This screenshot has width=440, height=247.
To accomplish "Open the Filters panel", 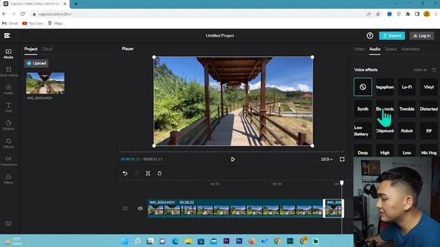I will click(x=8, y=179).
